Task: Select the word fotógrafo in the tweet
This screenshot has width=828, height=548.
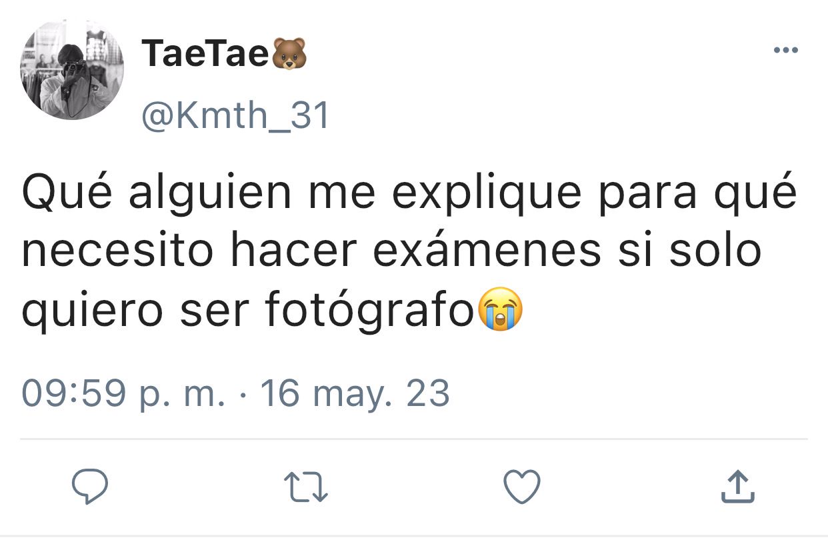Action: point(369,310)
